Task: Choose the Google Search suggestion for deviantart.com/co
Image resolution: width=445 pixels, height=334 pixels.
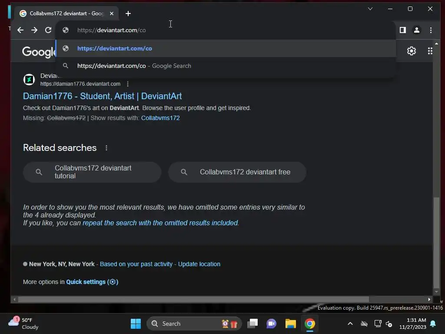Action: point(226,66)
